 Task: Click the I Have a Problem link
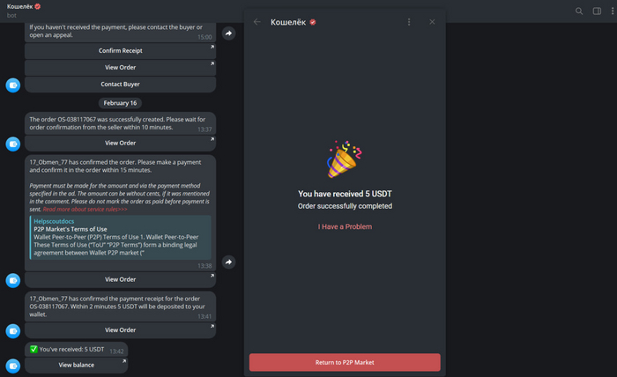[345, 227]
